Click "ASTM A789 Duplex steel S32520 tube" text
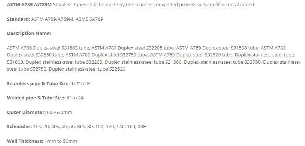 [x=191, y=55]
